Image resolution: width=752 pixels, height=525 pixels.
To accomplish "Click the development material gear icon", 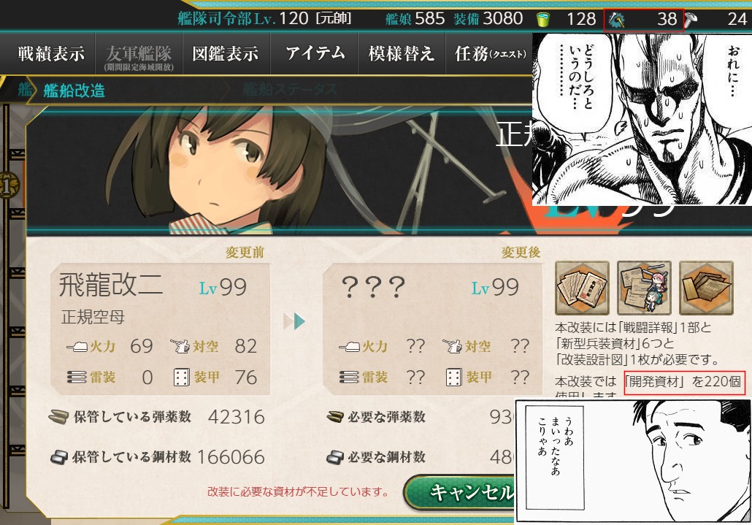I will point(617,19).
